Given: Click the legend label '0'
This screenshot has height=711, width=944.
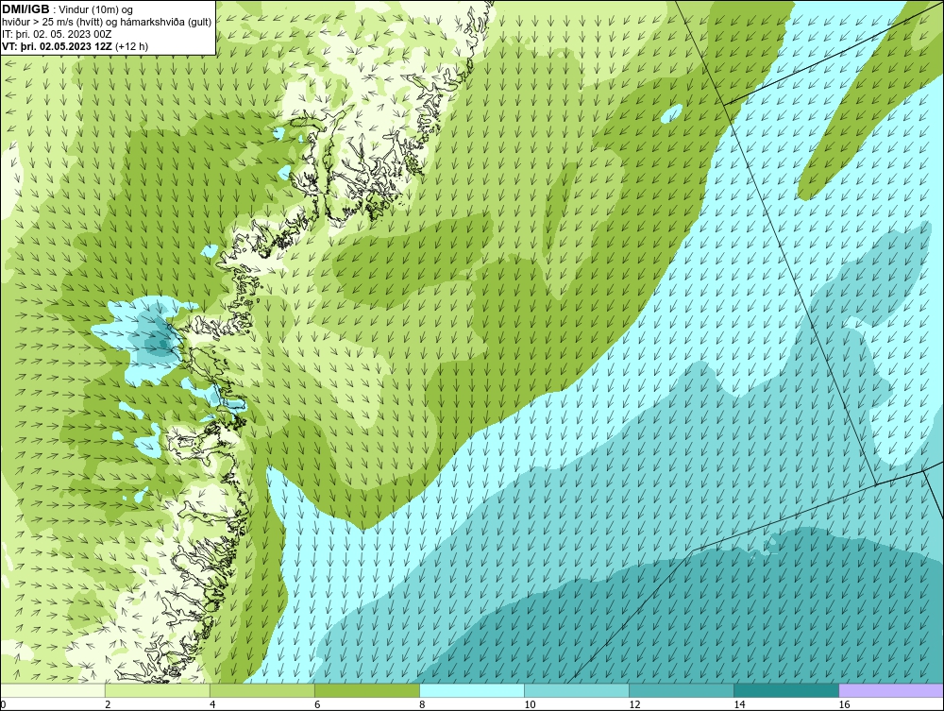Looking at the screenshot, I should point(3,704).
